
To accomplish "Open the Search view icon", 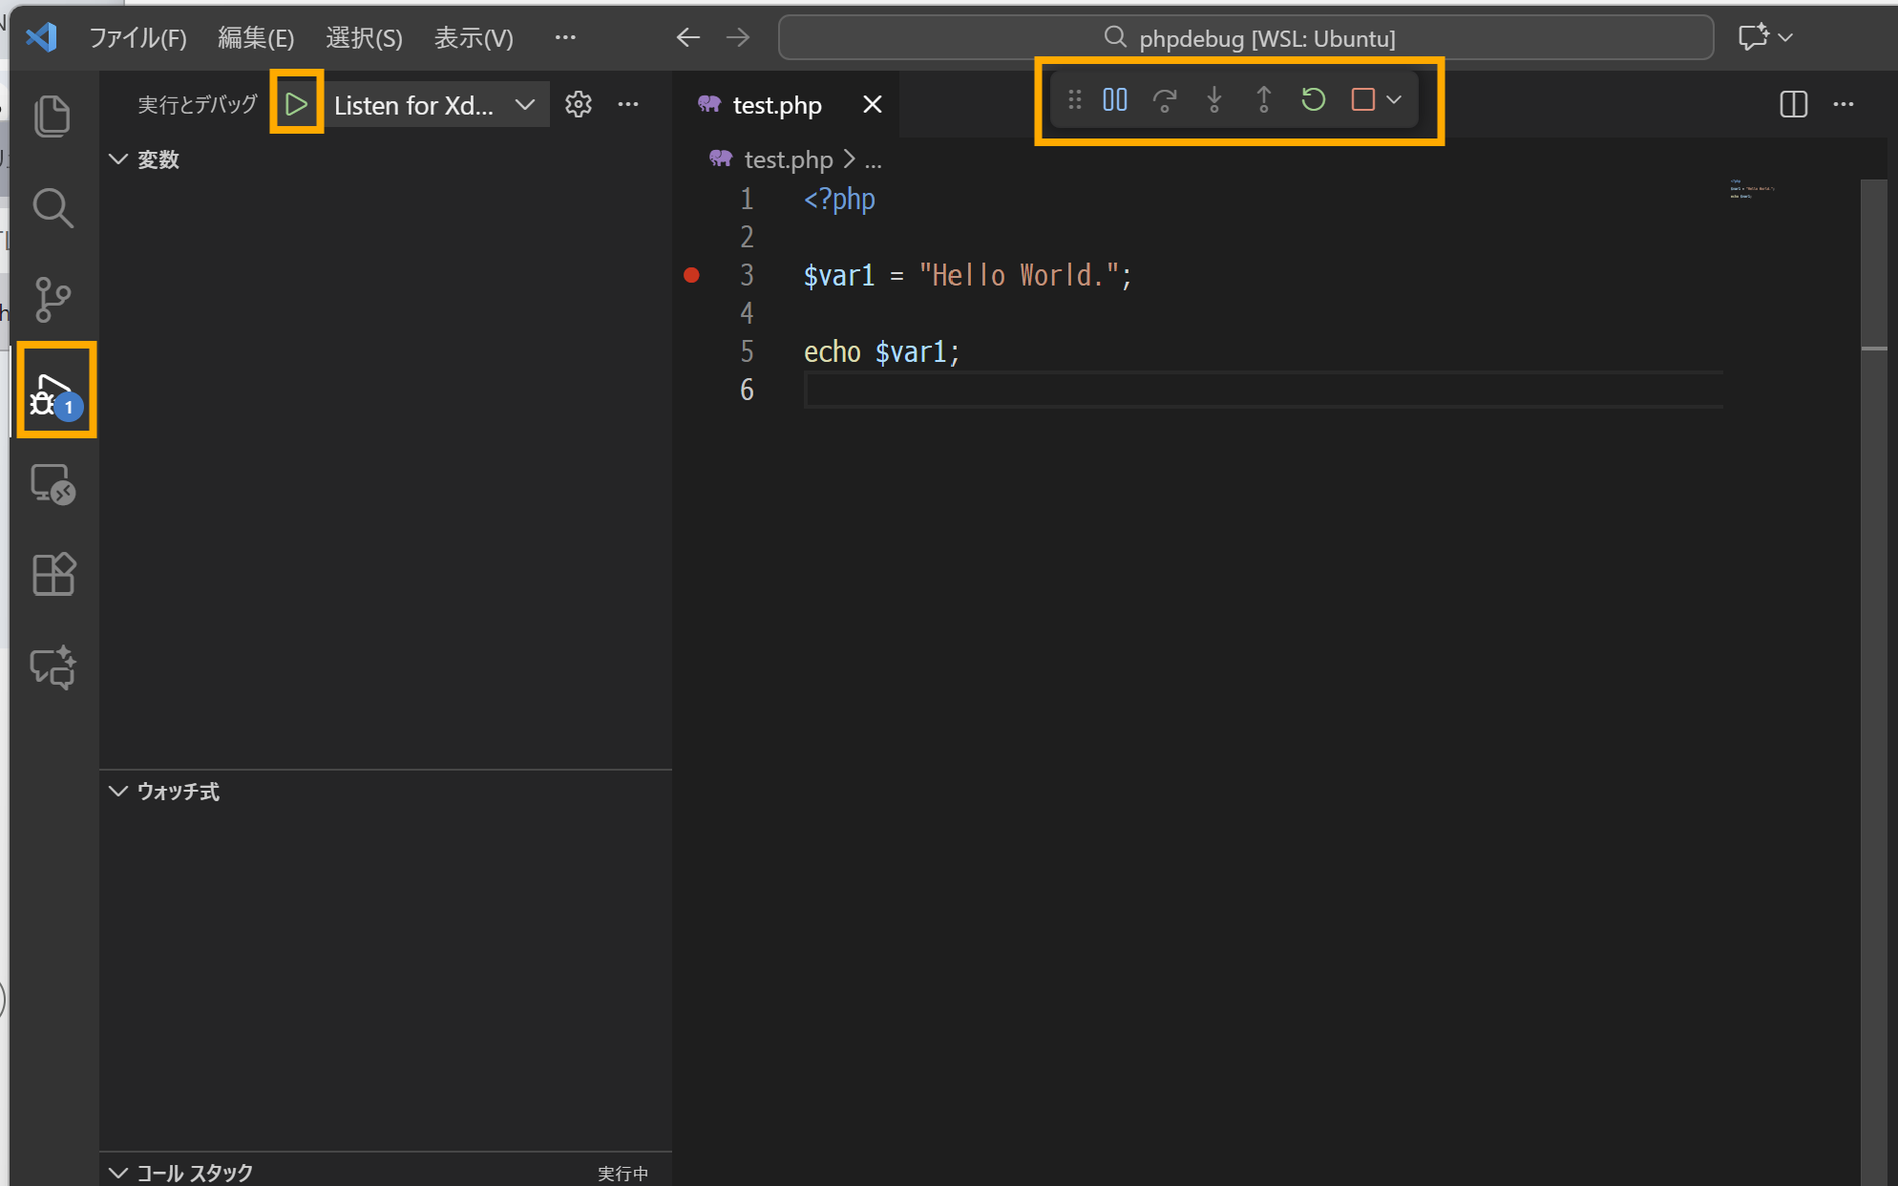I will click(53, 207).
